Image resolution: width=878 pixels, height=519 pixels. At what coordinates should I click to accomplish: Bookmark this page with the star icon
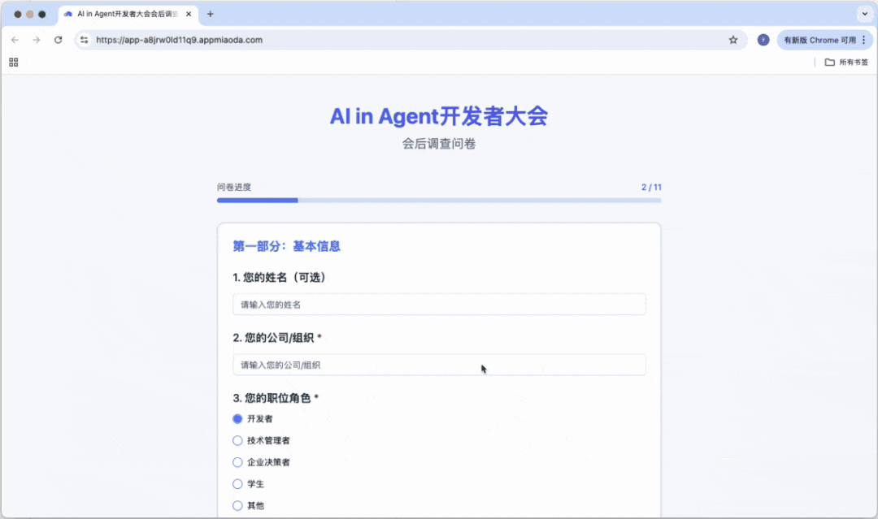(733, 40)
